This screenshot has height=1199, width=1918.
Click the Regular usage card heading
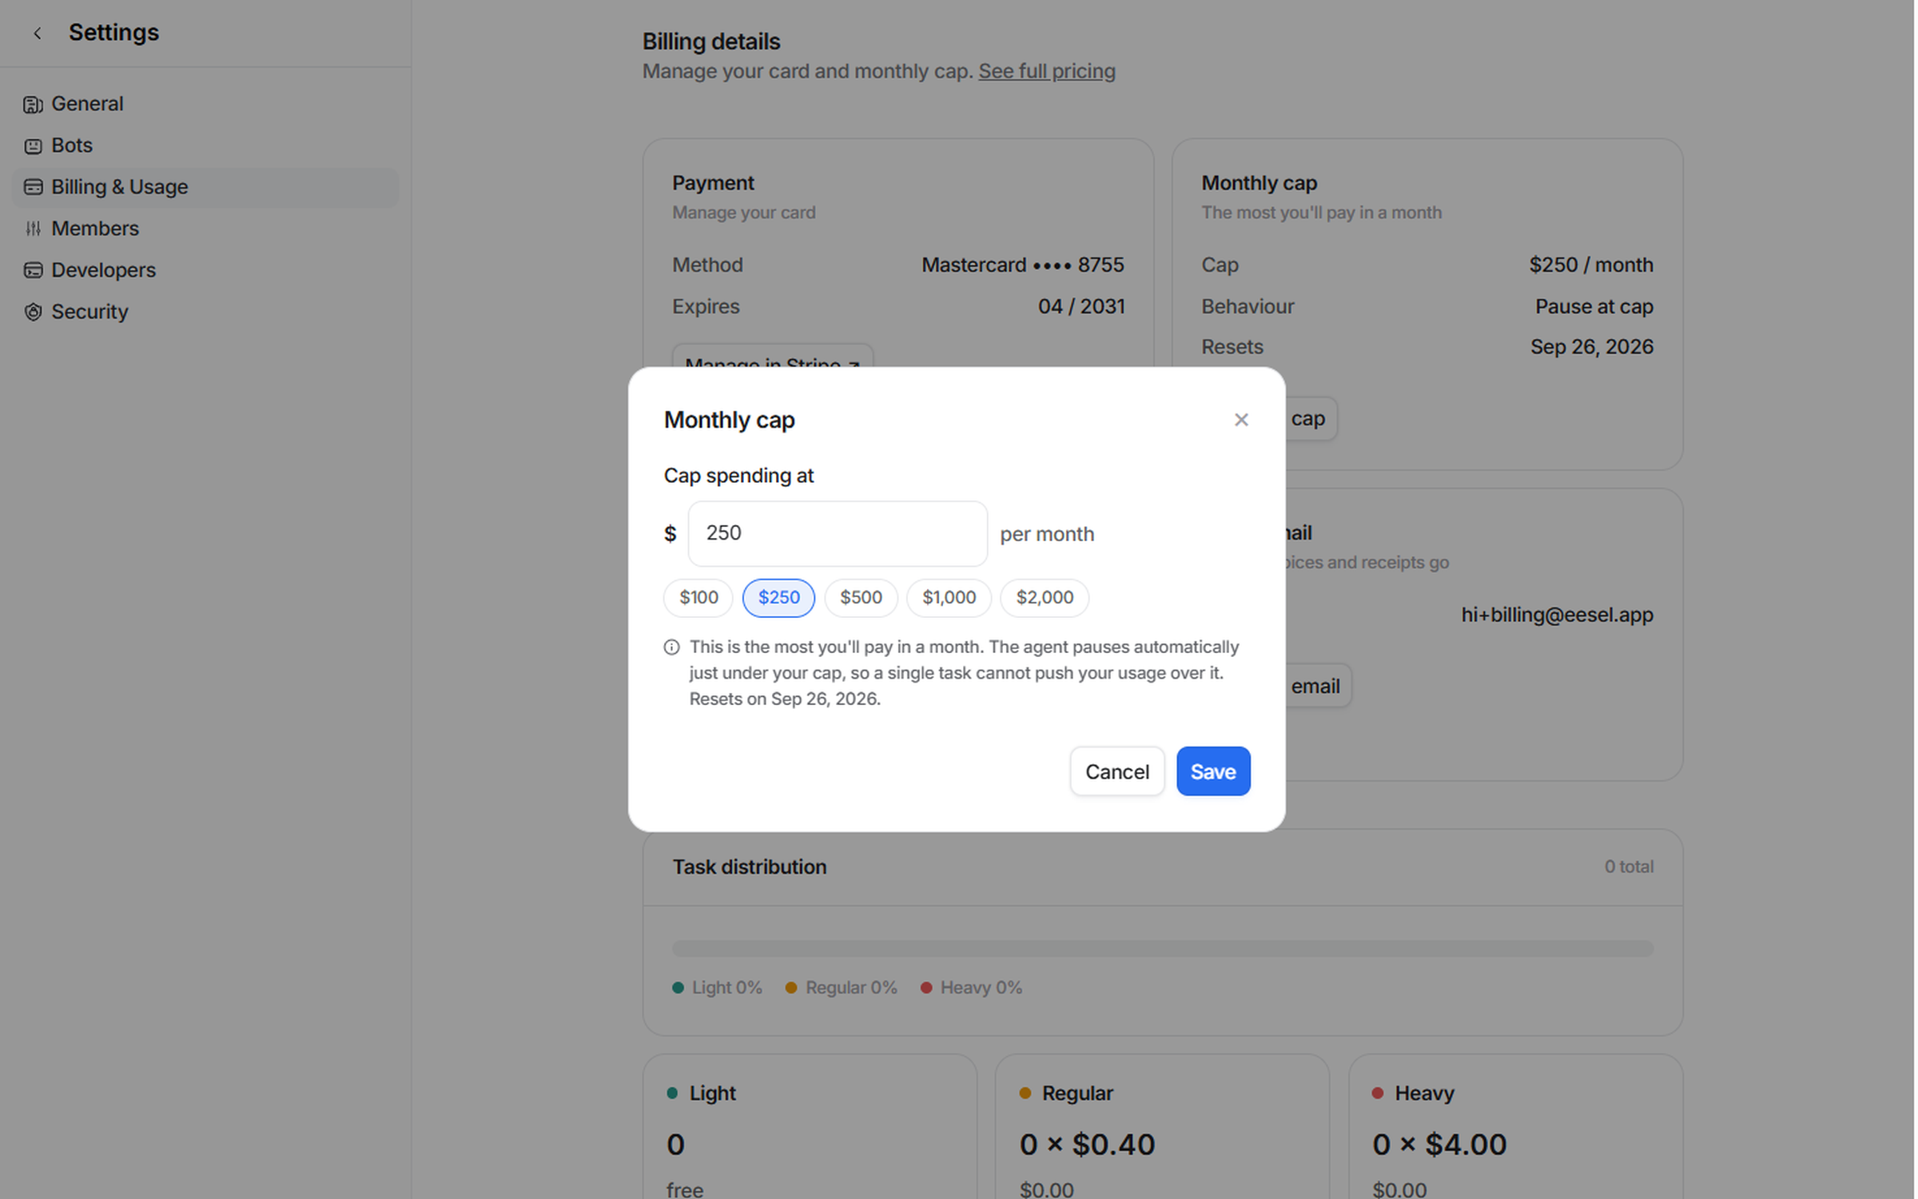click(1076, 1093)
